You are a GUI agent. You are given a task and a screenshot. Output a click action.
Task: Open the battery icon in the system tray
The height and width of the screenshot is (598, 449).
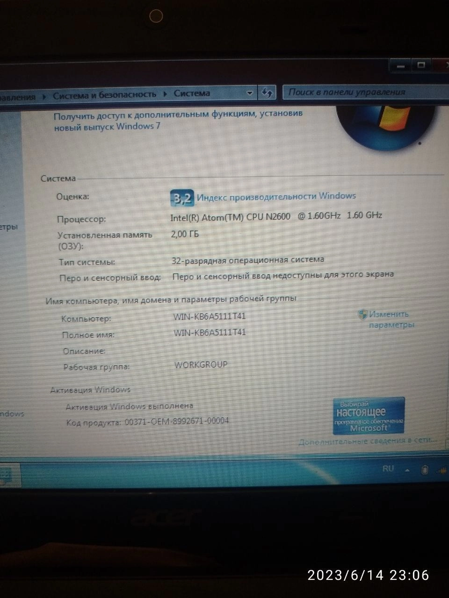[x=425, y=470]
